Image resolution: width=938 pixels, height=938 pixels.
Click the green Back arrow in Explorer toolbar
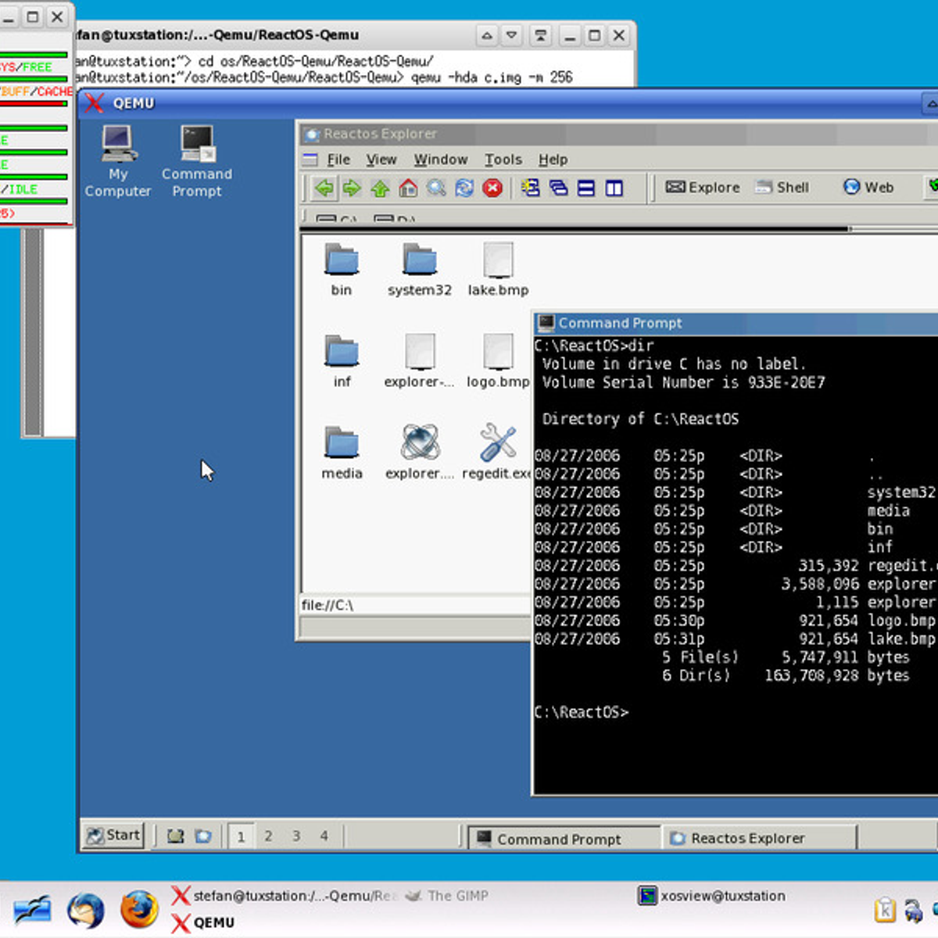pos(324,188)
